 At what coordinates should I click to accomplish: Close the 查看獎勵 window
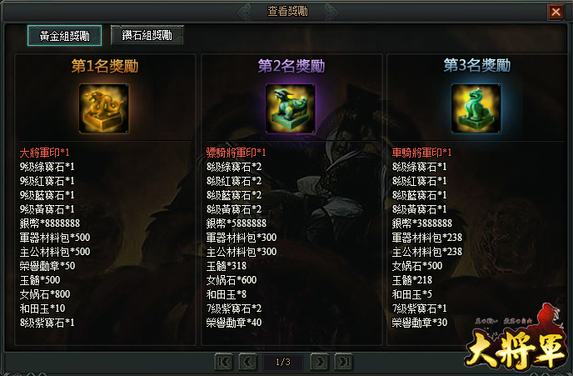556,12
